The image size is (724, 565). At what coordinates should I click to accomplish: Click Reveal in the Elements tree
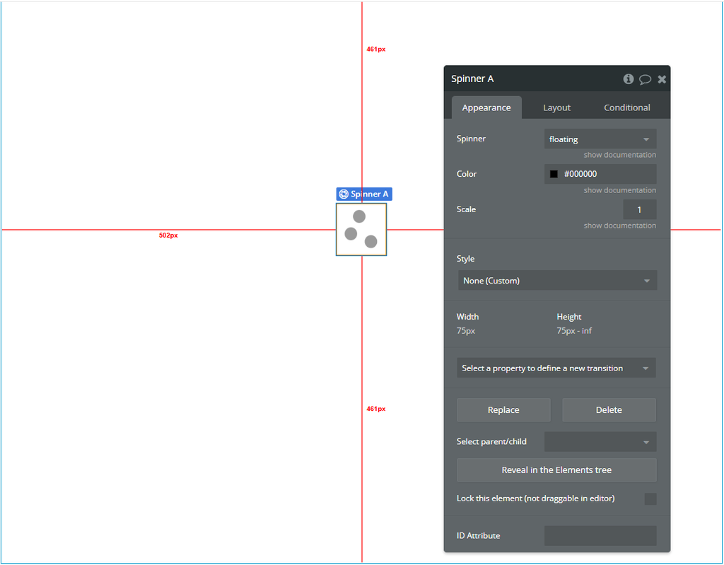556,470
